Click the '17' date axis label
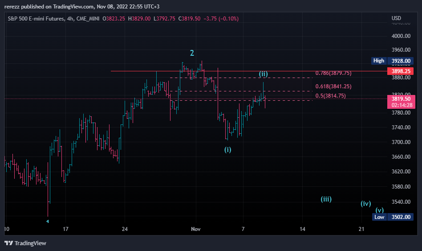 [66, 229]
